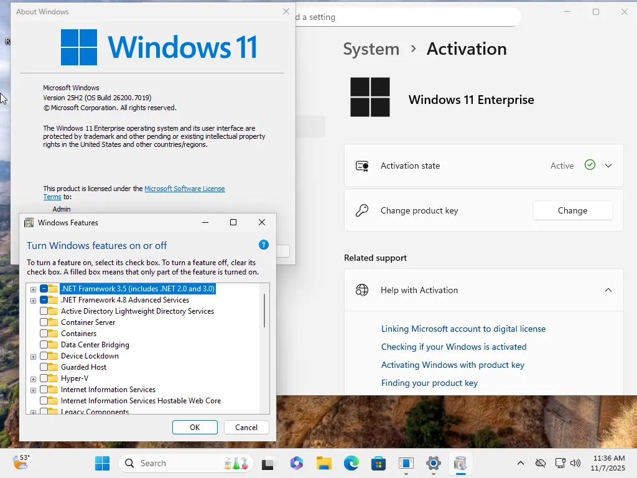Screen dimensions: 637x478
Task: Click the Change product key icon
Action: (x=361, y=210)
